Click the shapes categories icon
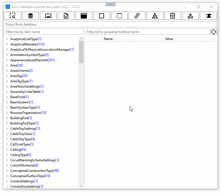 [x=190, y=16]
